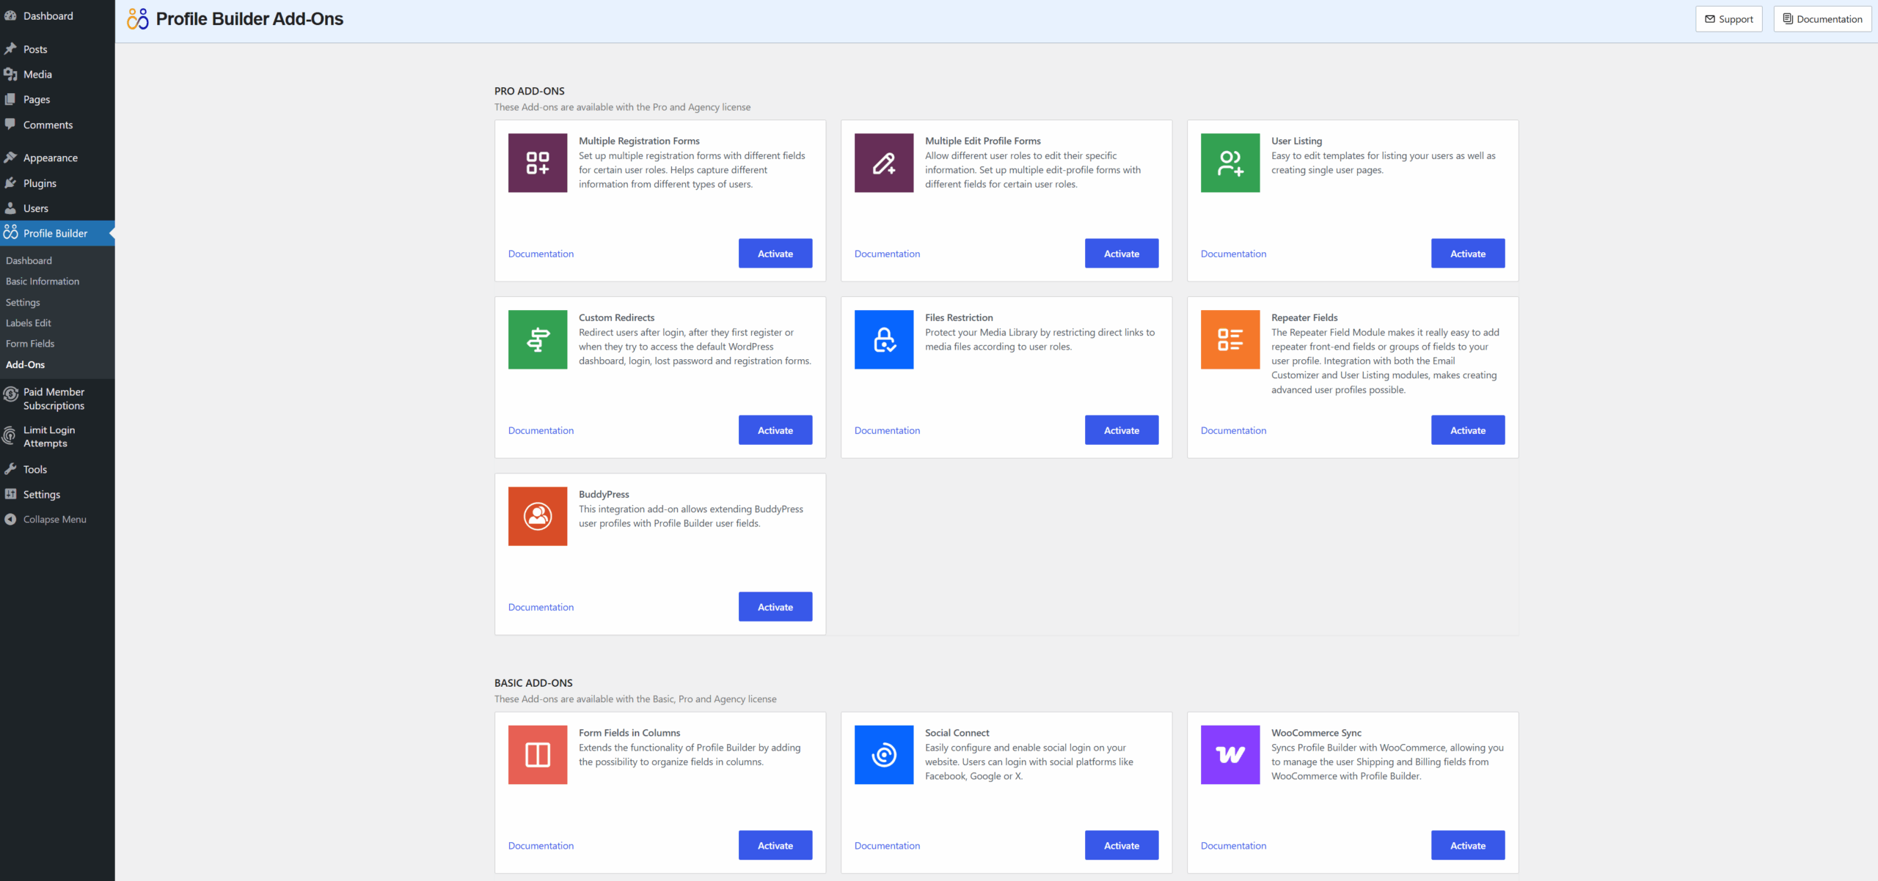
Task: Open Paid Member Subscriptions from the sidebar
Action: 54,399
